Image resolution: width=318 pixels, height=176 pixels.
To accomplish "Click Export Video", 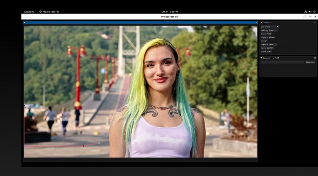I will point(268,37).
